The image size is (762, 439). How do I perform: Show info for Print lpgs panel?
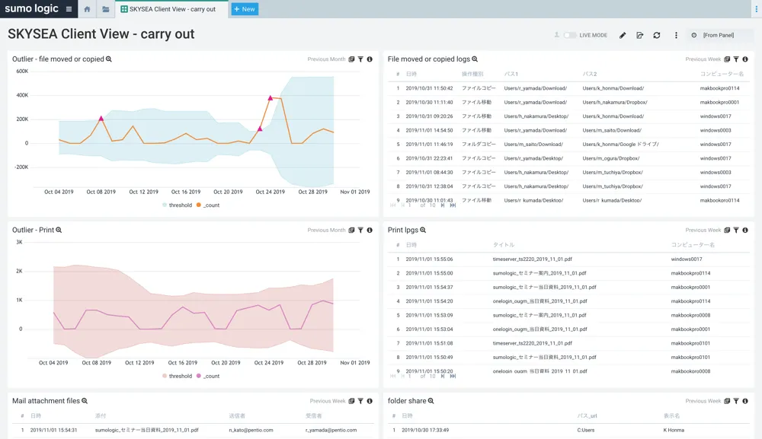(745, 230)
